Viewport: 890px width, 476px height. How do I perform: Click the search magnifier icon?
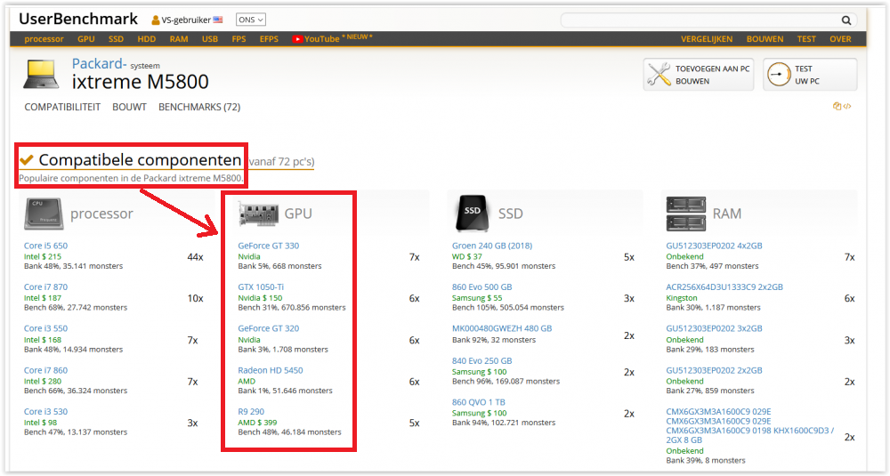pyautogui.click(x=845, y=20)
